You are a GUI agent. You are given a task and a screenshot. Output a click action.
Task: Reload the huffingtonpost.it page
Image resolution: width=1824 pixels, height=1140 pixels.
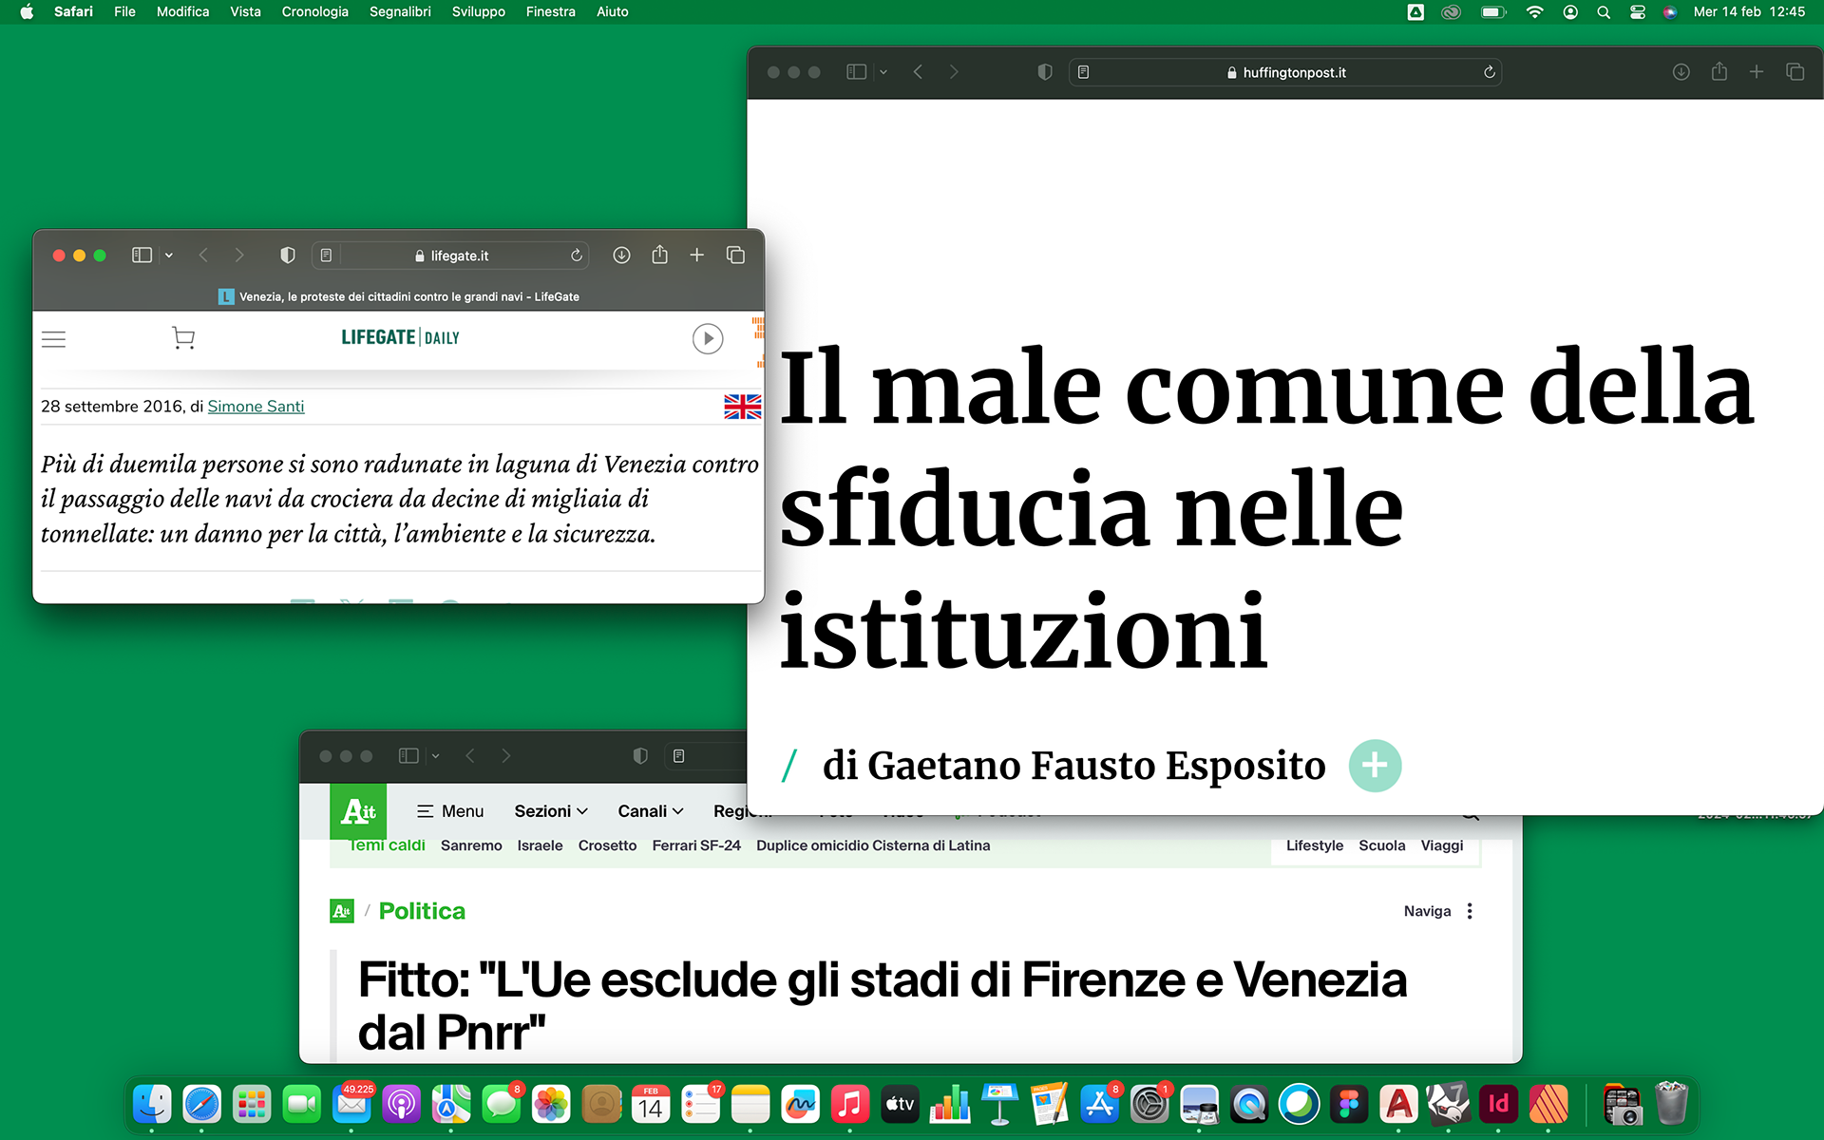pos(1490,72)
